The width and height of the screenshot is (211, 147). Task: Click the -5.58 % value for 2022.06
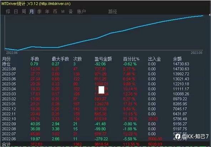point(130,139)
